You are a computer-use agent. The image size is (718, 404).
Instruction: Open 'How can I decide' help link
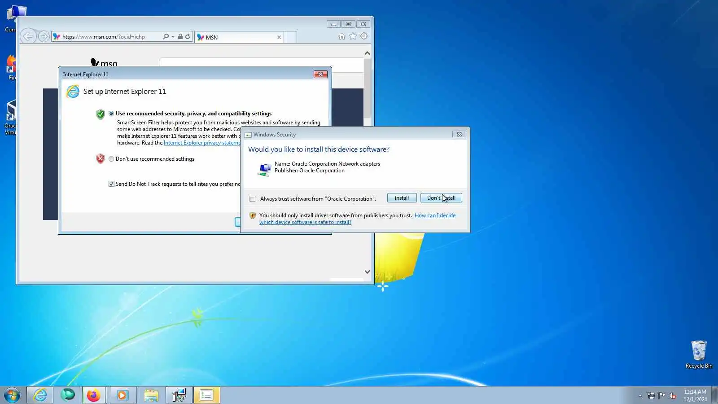coord(435,215)
